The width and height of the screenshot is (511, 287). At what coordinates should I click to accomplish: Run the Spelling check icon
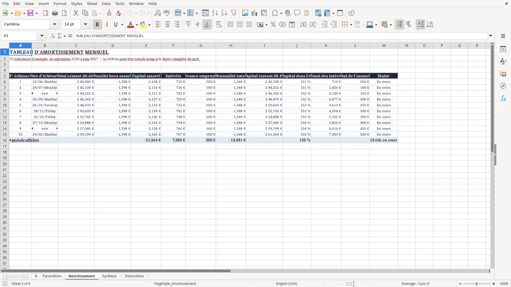pos(167,13)
